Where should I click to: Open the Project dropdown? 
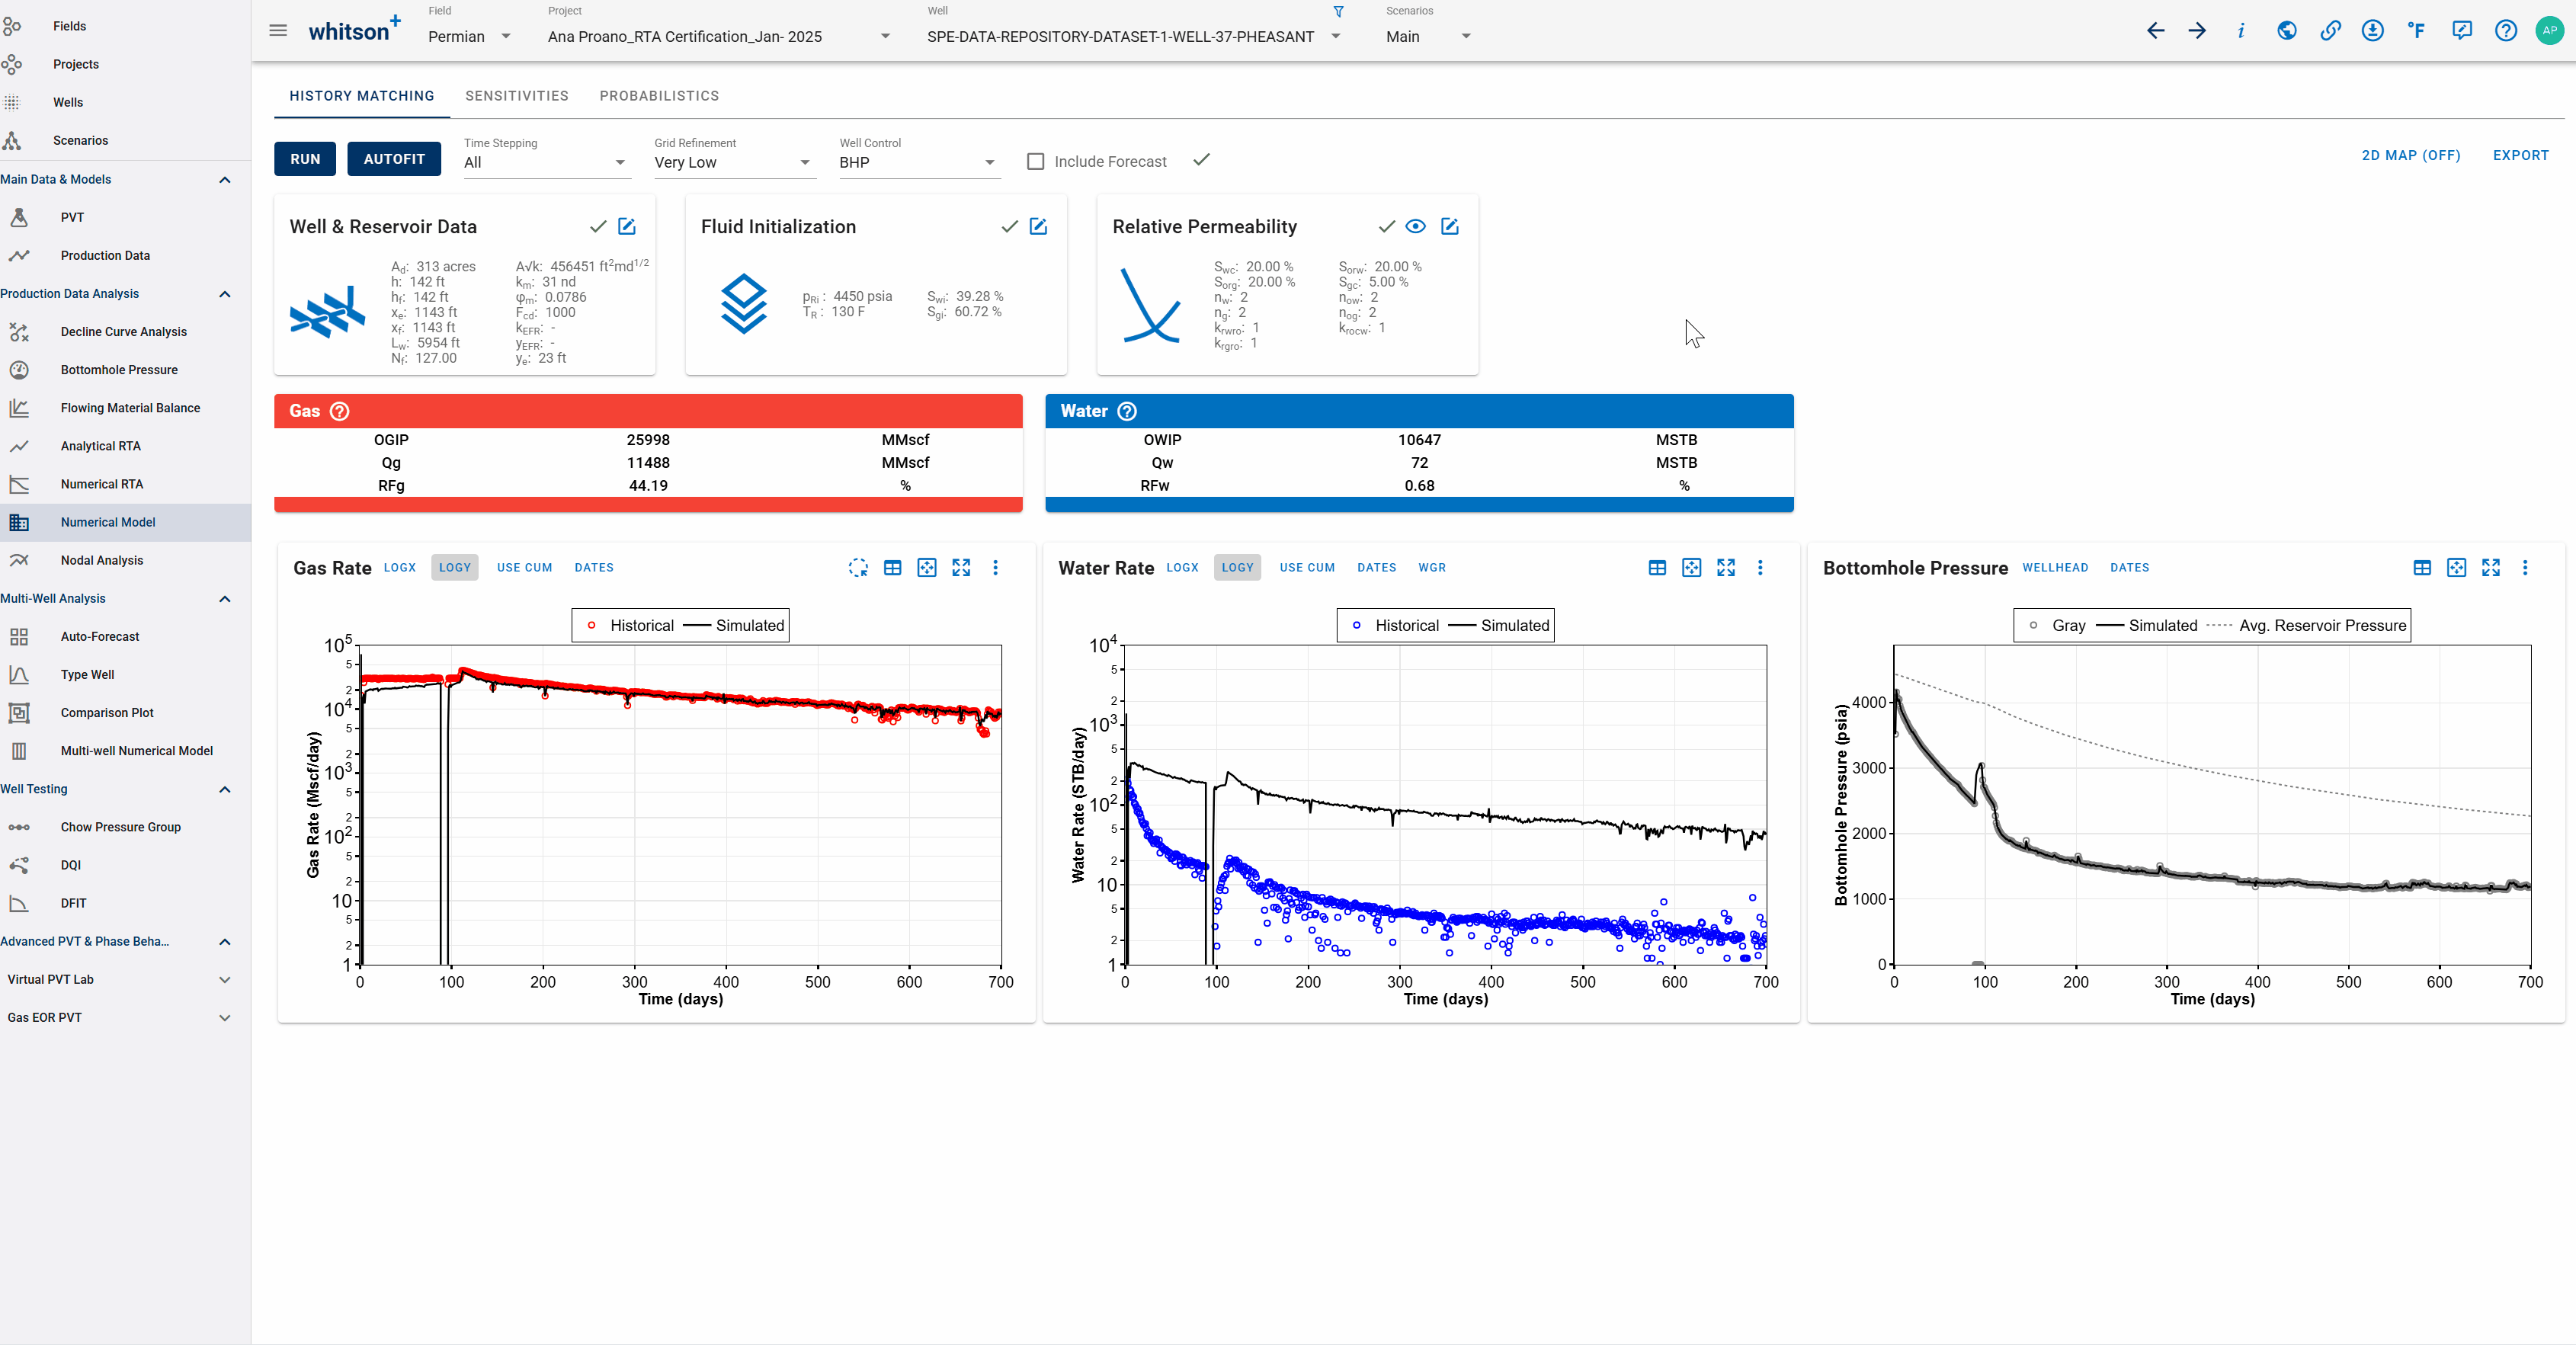[x=719, y=37]
